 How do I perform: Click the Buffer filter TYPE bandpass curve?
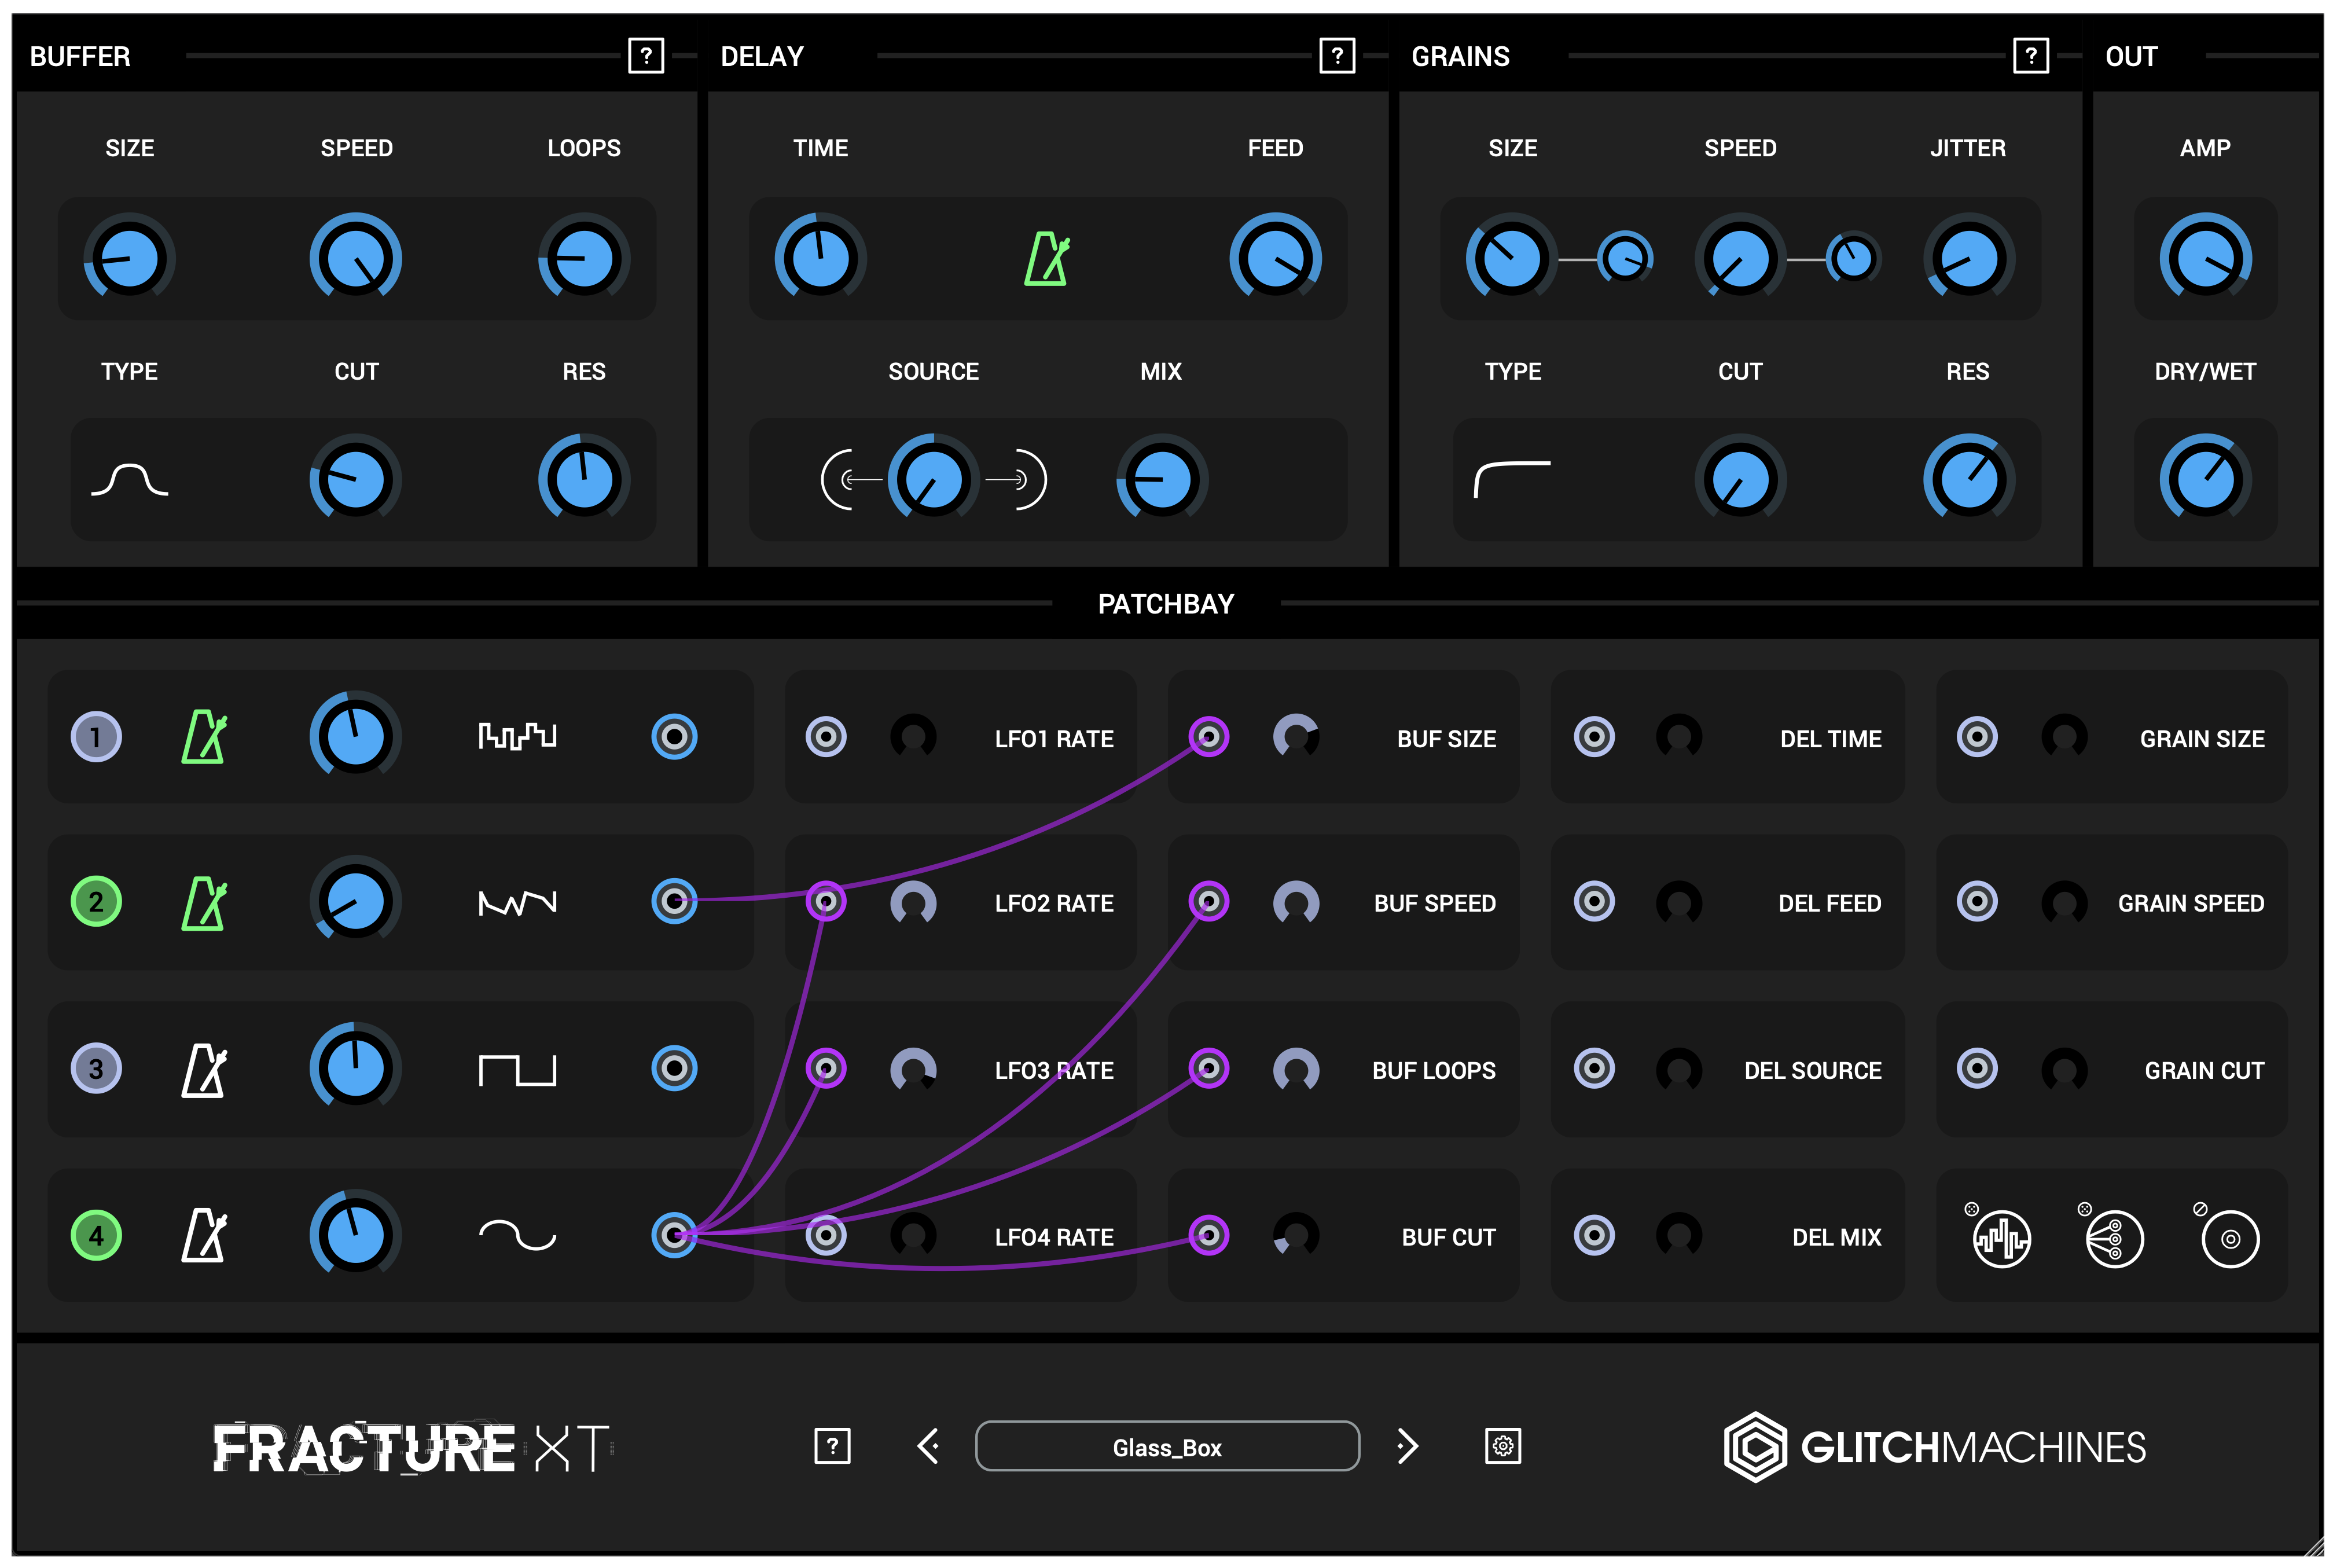[129, 480]
